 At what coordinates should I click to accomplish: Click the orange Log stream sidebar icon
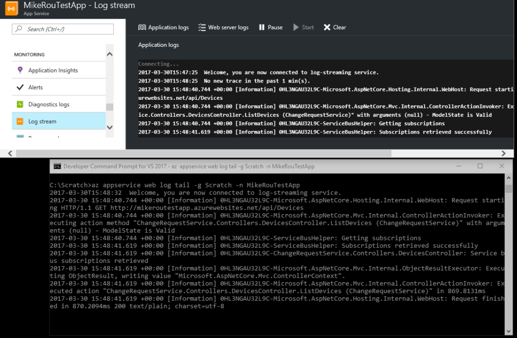click(x=20, y=121)
